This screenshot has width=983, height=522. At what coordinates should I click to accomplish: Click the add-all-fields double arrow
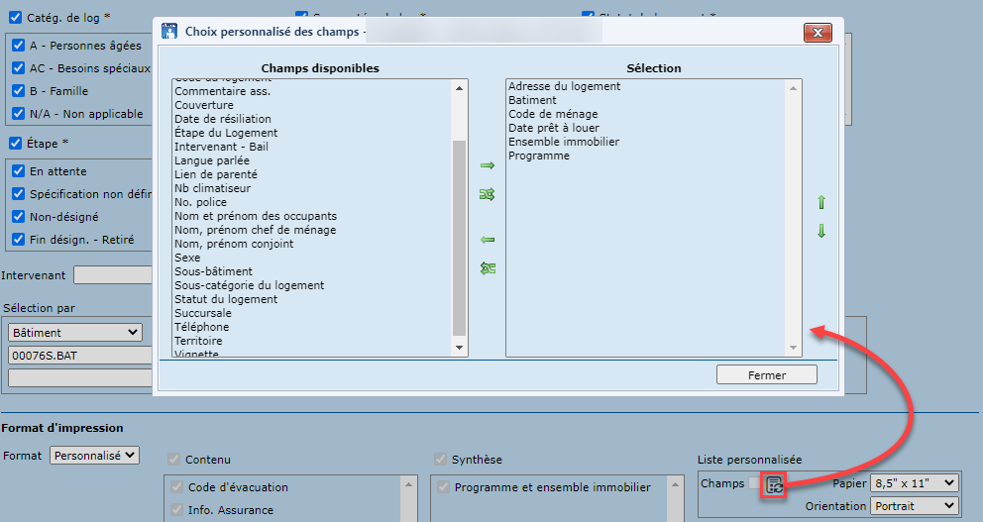click(487, 194)
